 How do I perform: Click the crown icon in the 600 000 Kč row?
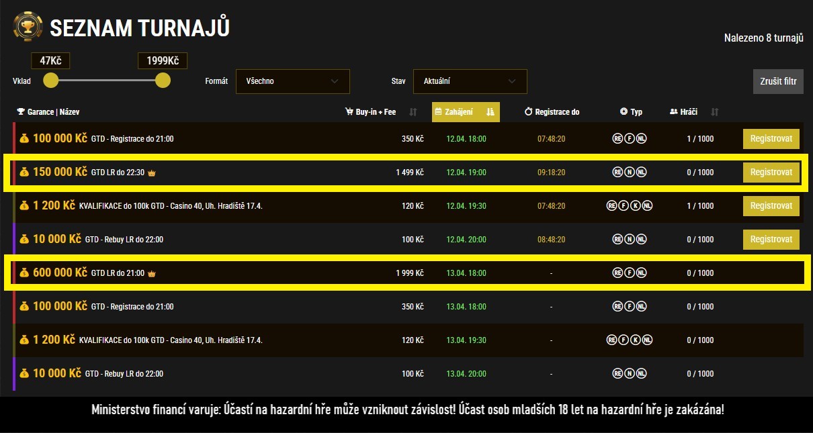tap(152, 273)
